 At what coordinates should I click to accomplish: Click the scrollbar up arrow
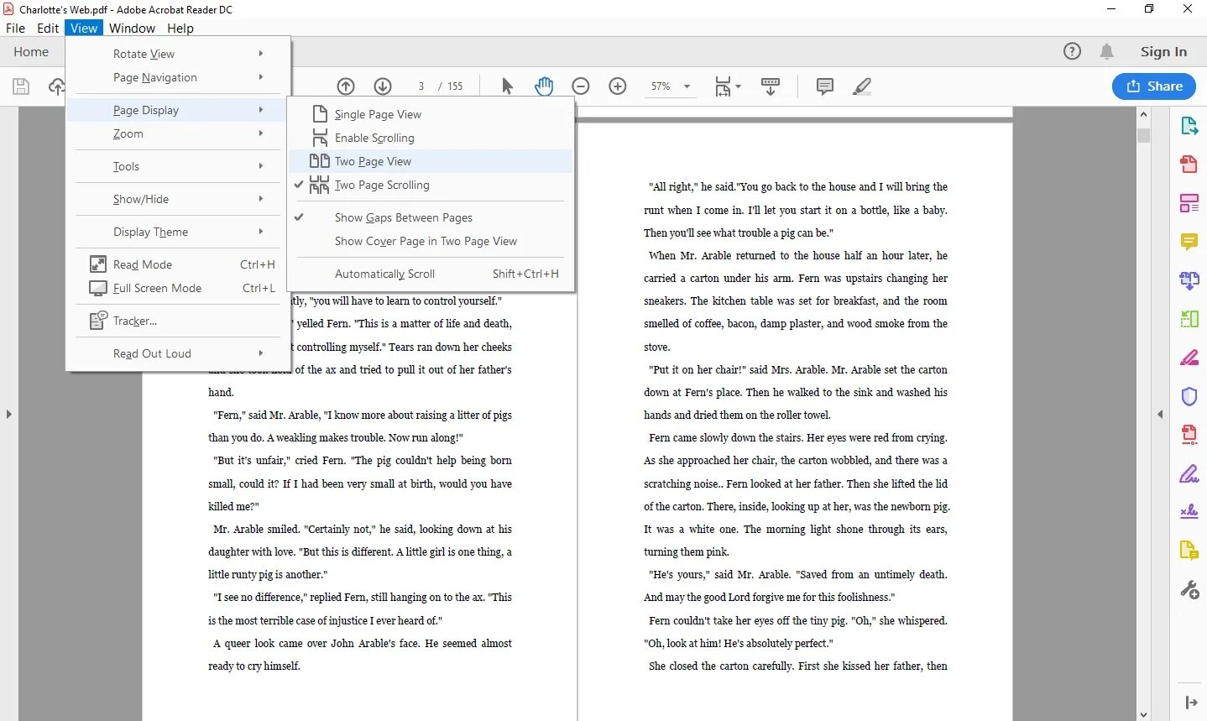tap(1143, 113)
